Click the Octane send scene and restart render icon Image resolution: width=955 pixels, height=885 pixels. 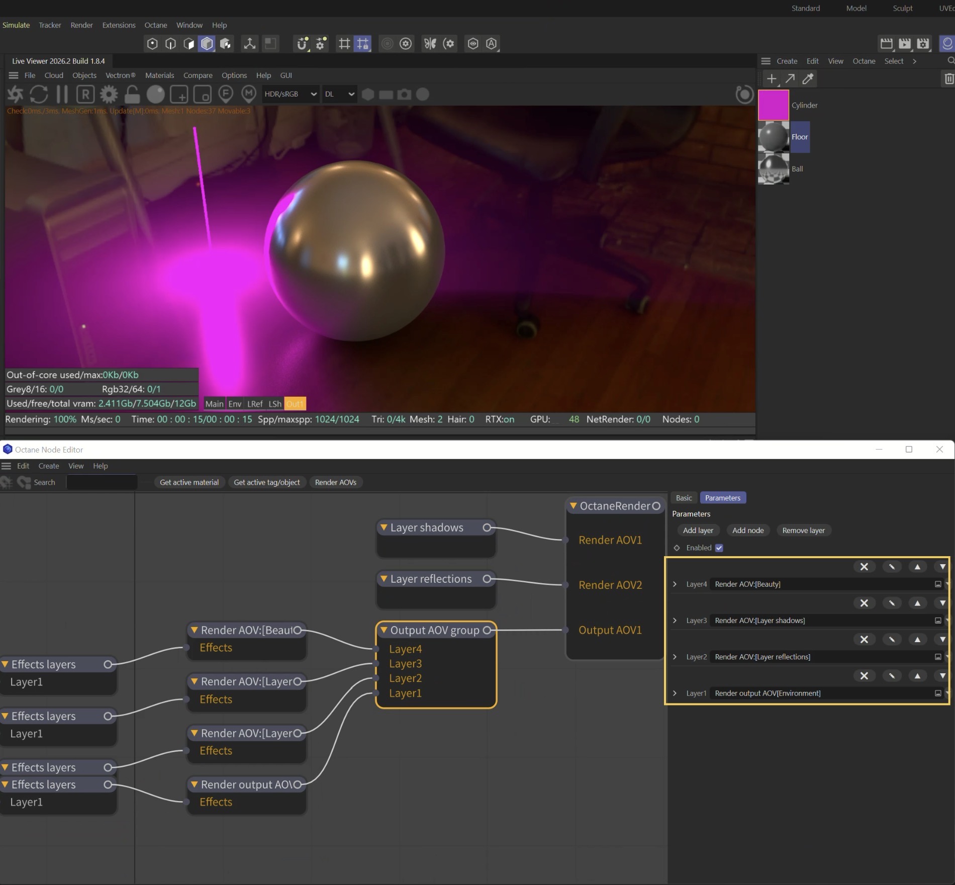[x=16, y=94]
